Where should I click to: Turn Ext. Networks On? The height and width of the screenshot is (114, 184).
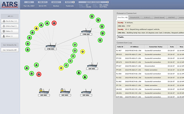tap(10, 45)
